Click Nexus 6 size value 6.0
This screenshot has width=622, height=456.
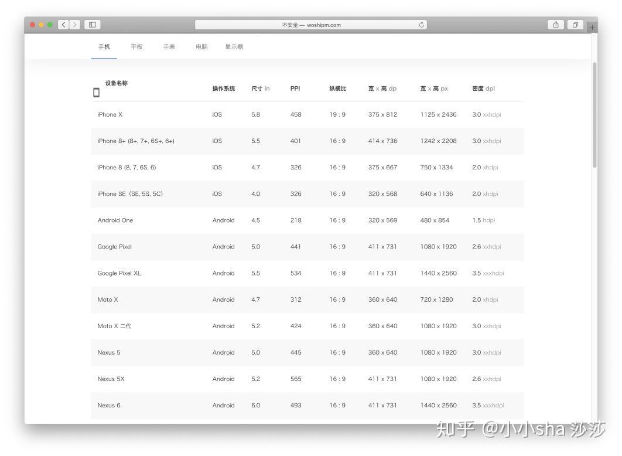(x=255, y=405)
